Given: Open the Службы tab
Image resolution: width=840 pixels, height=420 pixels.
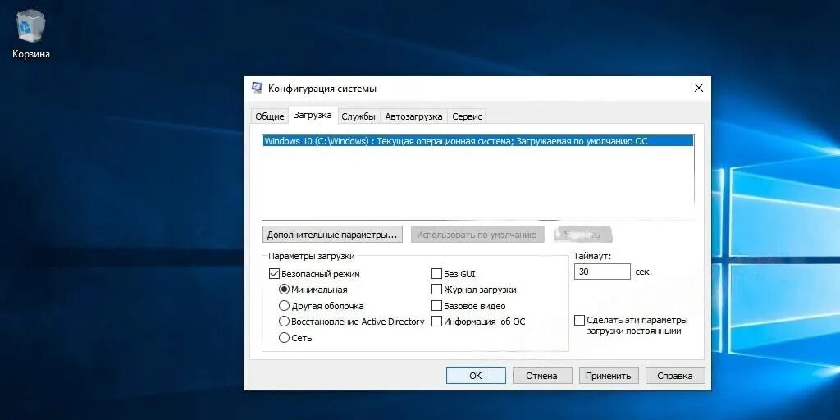Looking at the screenshot, I should point(358,116).
